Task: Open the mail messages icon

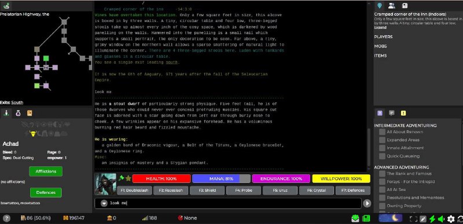Action: pos(355,218)
